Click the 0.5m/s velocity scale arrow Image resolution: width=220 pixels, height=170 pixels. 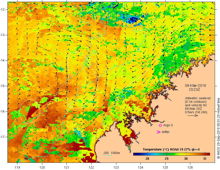(193, 115)
